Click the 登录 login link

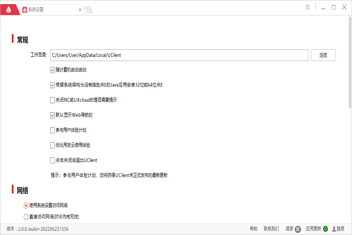pos(340,229)
